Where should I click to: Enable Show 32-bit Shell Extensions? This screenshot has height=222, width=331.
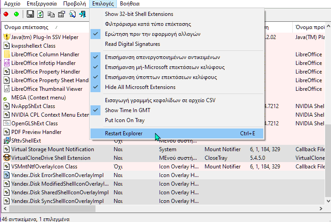(177, 14)
